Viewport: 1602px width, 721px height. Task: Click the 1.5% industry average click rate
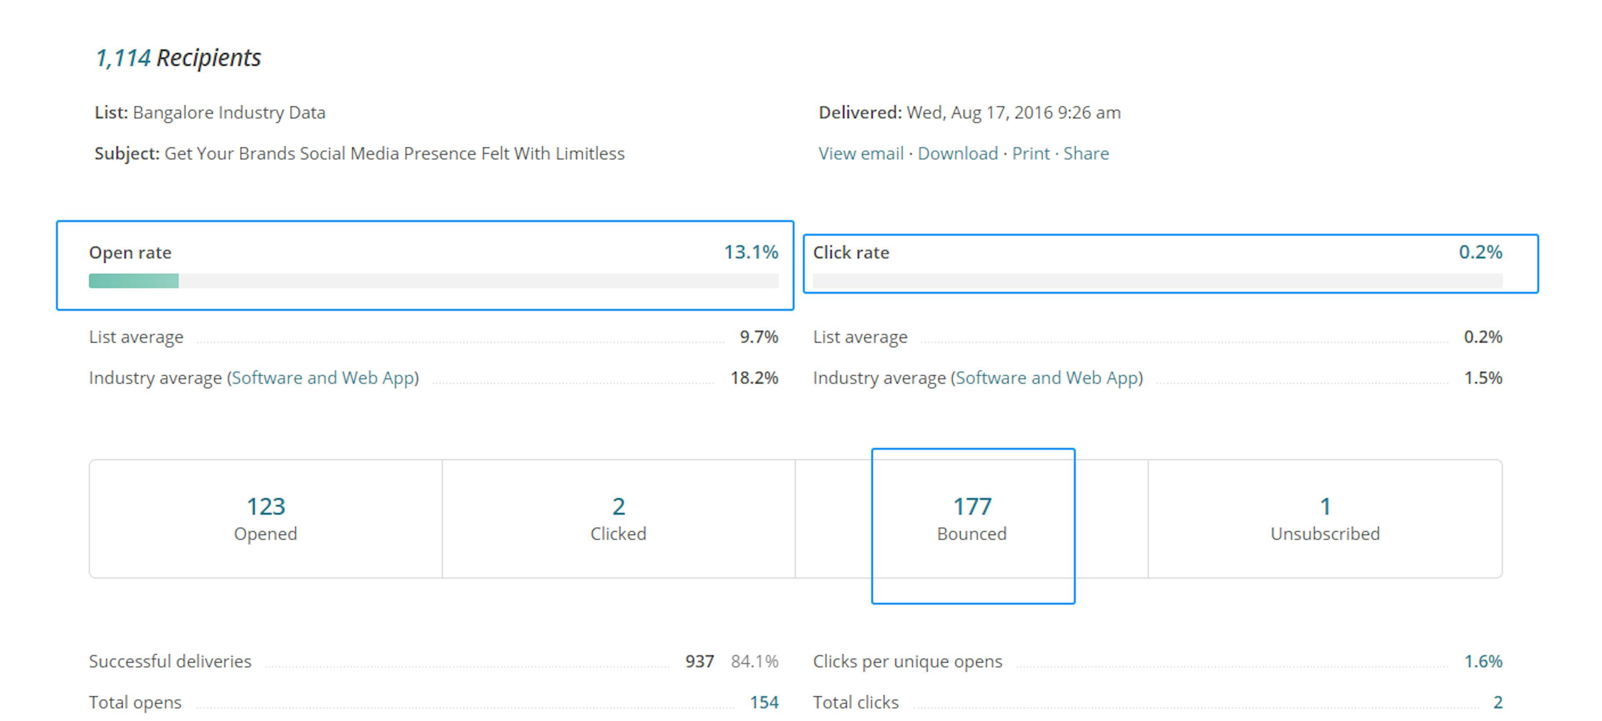click(1483, 378)
